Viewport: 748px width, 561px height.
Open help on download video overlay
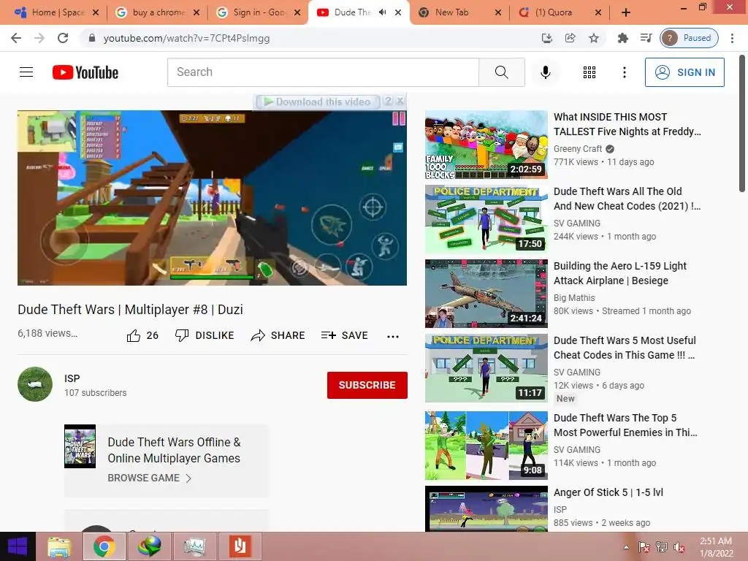click(x=389, y=101)
